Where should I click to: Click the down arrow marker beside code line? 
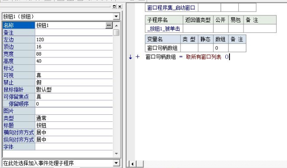[x=130, y=57]
